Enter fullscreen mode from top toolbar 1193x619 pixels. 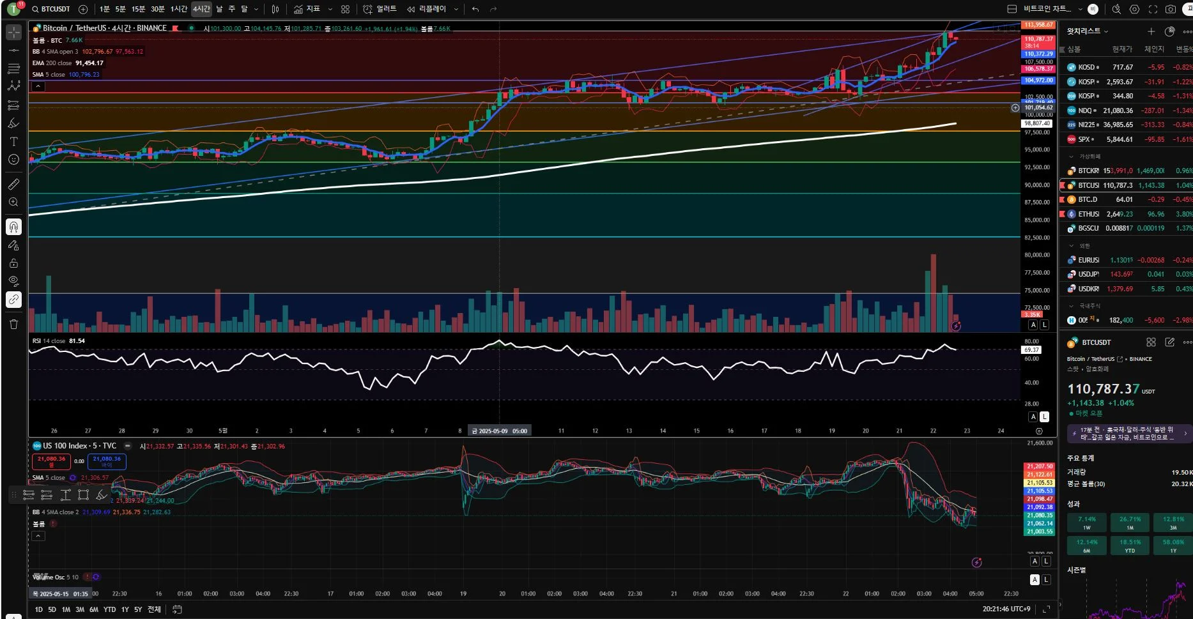click(x=1153, y=9)
